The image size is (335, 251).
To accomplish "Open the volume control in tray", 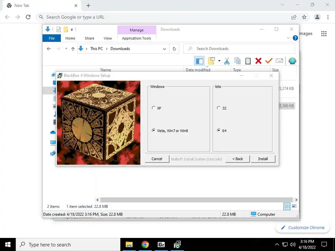I will [x=293, y=244].
